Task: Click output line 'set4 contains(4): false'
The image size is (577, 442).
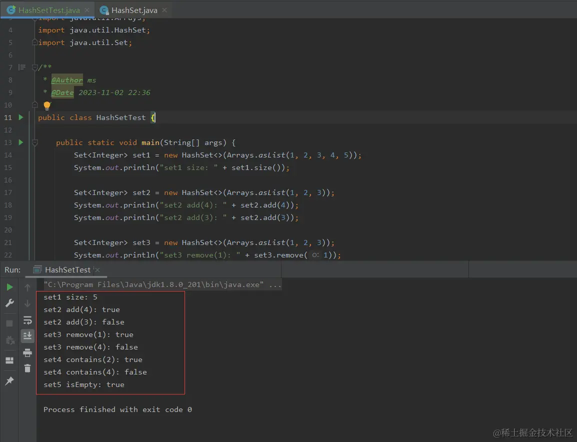Action: [x=95, y=372]
